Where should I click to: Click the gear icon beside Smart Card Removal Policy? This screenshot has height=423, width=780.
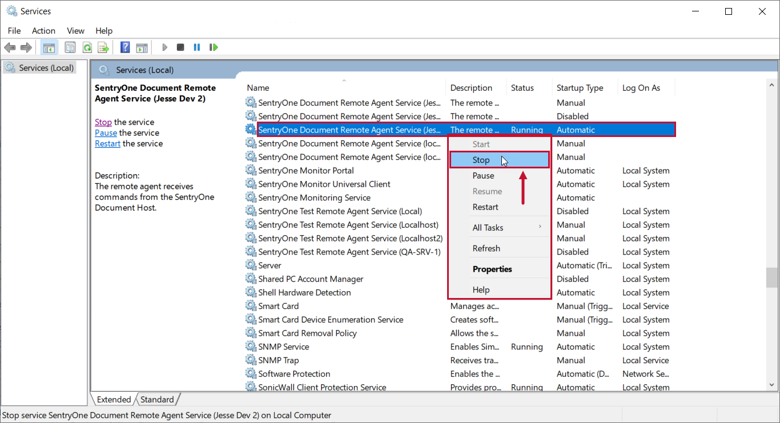(251, 333)
